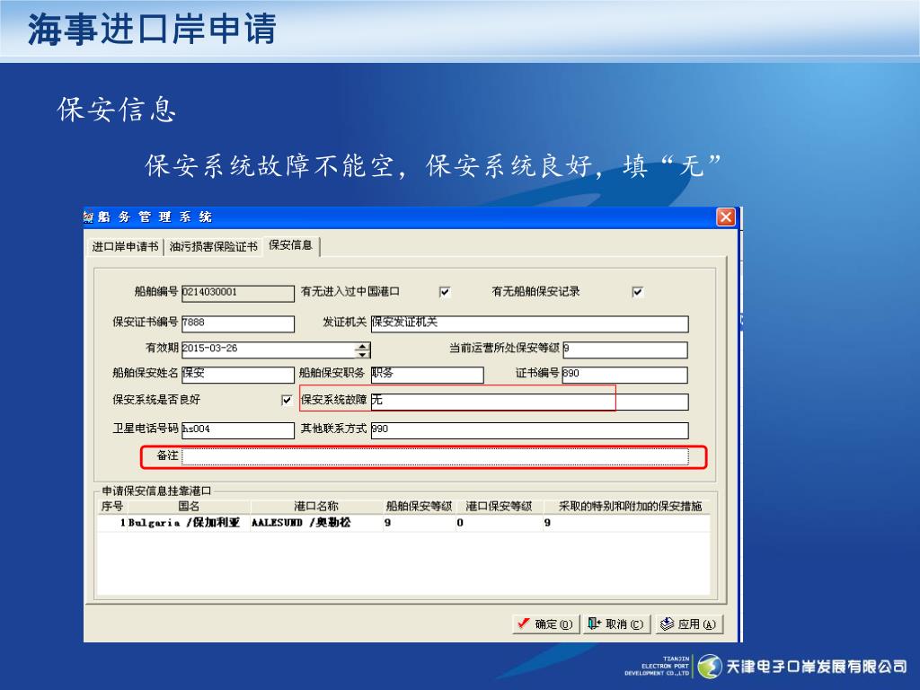920x690 pixels.
Task: Click the 保安系统故障 field containing 无
Action: pos(529,402)
